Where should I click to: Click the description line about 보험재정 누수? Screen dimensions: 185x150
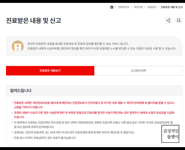(x=102, y=48)
